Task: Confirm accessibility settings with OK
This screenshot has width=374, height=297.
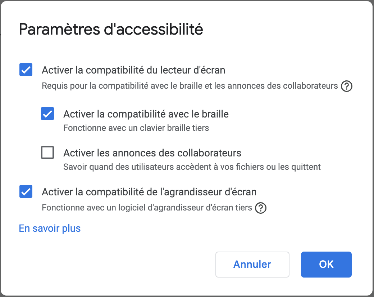Action: 326,264
